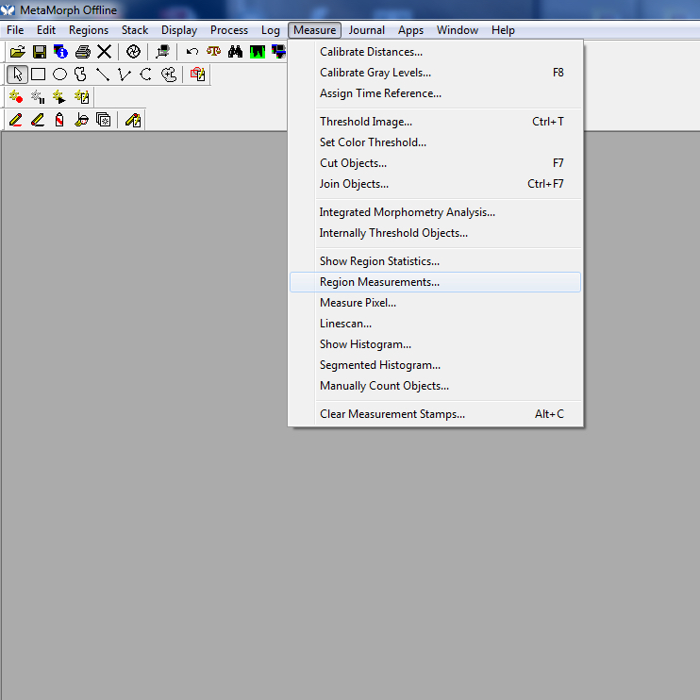Click the stacked color monitors icon
The width and height of the screenshot is (700, 700).
(278, 52)
